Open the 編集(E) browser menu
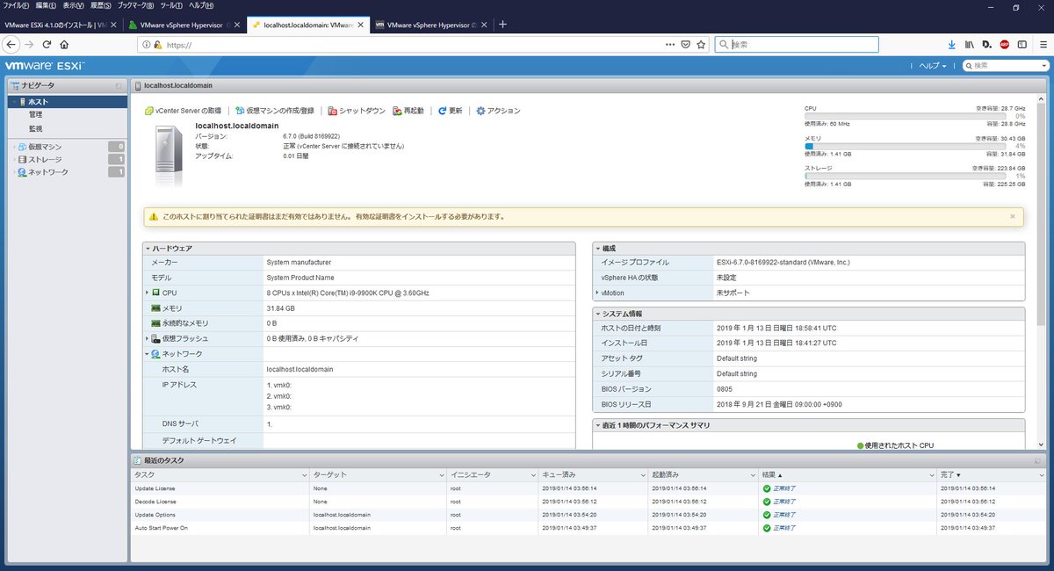Image resolution: width=1054 pixels, height=571 pixels. tap(47, 6)
